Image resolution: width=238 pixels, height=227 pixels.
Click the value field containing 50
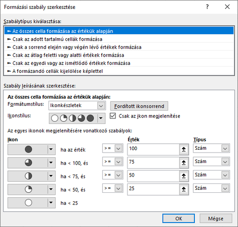153,176
